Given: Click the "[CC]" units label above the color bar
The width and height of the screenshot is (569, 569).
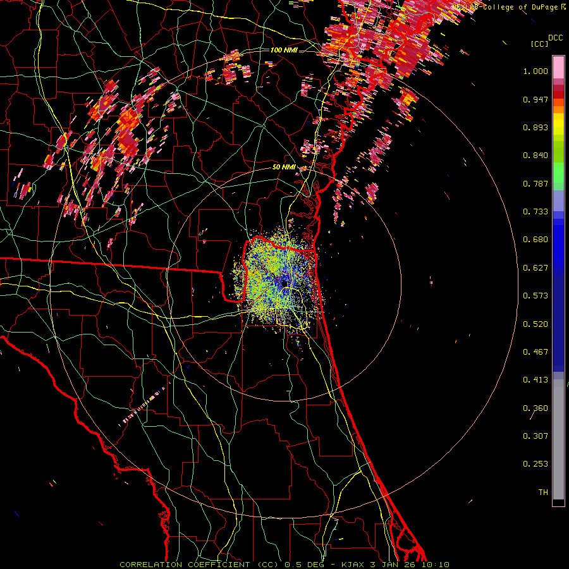Looking at the screenshot, I should 540,44.
